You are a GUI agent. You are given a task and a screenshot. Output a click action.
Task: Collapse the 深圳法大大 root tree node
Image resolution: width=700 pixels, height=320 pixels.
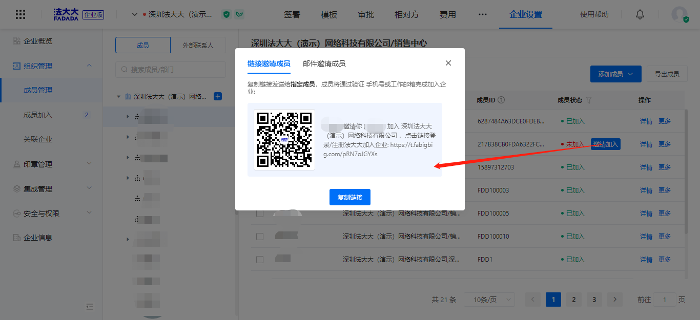119,96
